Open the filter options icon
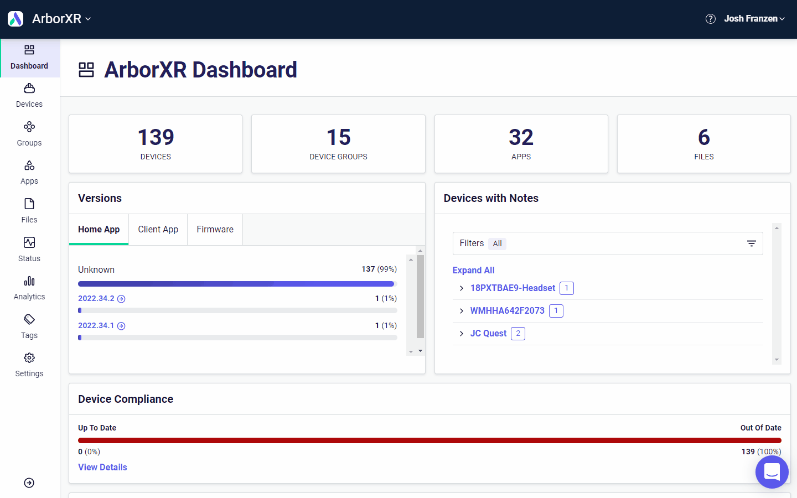 tap(752, 243)
